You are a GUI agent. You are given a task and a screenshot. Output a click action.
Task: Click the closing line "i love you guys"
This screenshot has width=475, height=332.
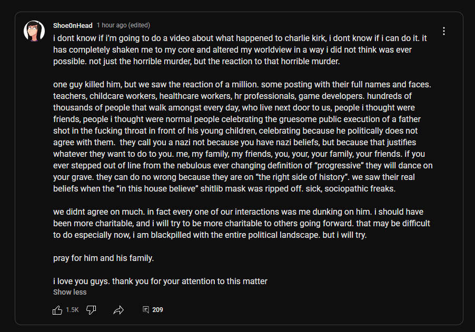coord(160,281)
